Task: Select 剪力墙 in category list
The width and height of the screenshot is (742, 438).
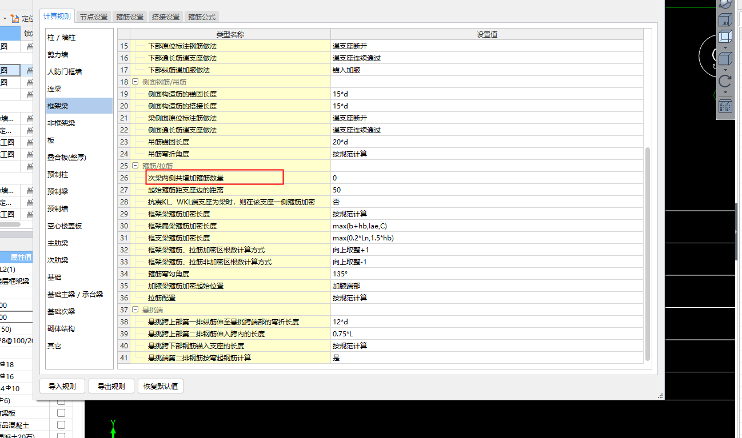Action: tap(79, 55)
